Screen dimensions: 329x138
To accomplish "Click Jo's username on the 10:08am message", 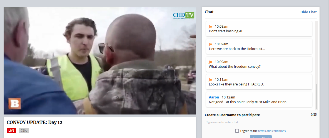I will coord(210,26).
